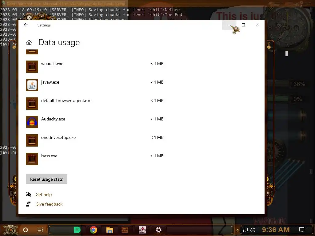The image size is (315, 236).
Task: Open the Get help link
Action: coord(44,195)
